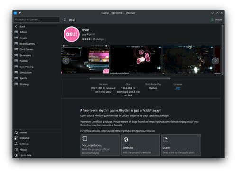Open the project Website card
The width and height of the screenshot is (237, 173).
pos(141,145)
